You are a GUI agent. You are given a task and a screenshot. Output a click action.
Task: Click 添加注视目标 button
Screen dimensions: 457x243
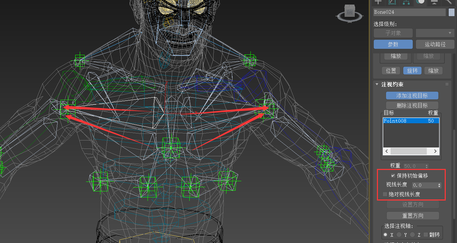click(x=412, y=96)
